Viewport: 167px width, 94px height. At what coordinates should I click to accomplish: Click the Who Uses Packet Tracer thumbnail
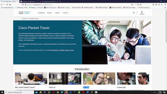(x=31, y=79)
